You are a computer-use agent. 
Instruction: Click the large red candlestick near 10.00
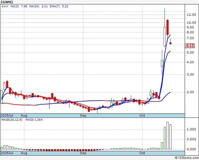pos(167,27)
